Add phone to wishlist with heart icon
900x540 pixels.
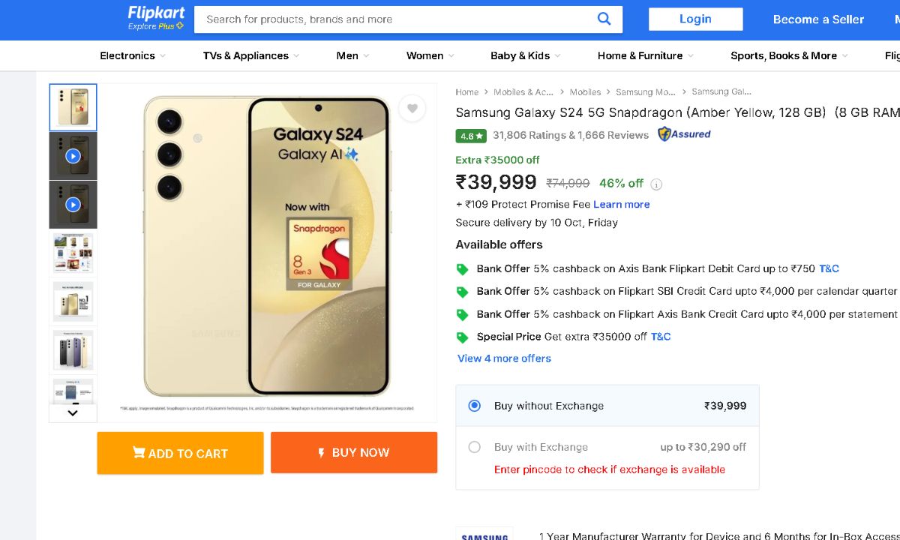[412, 109]
